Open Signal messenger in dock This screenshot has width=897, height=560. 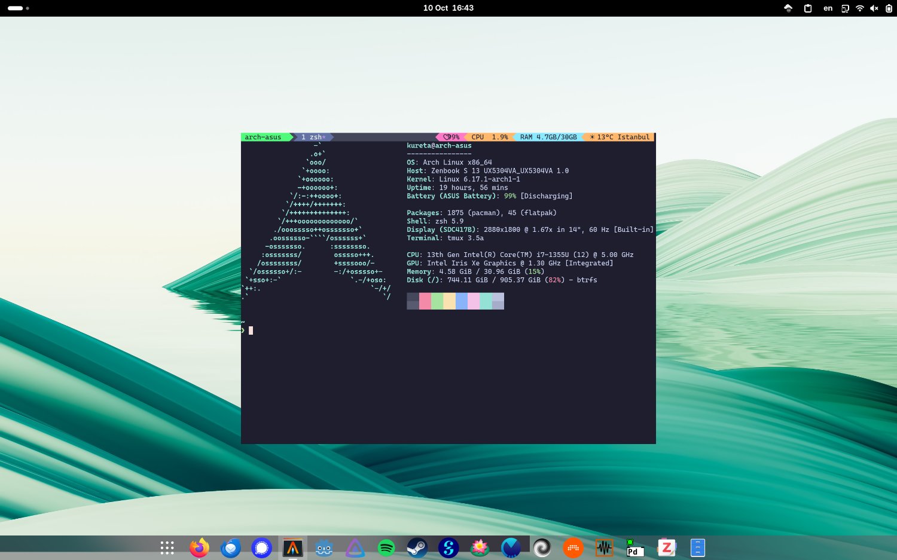coord(261,547)
